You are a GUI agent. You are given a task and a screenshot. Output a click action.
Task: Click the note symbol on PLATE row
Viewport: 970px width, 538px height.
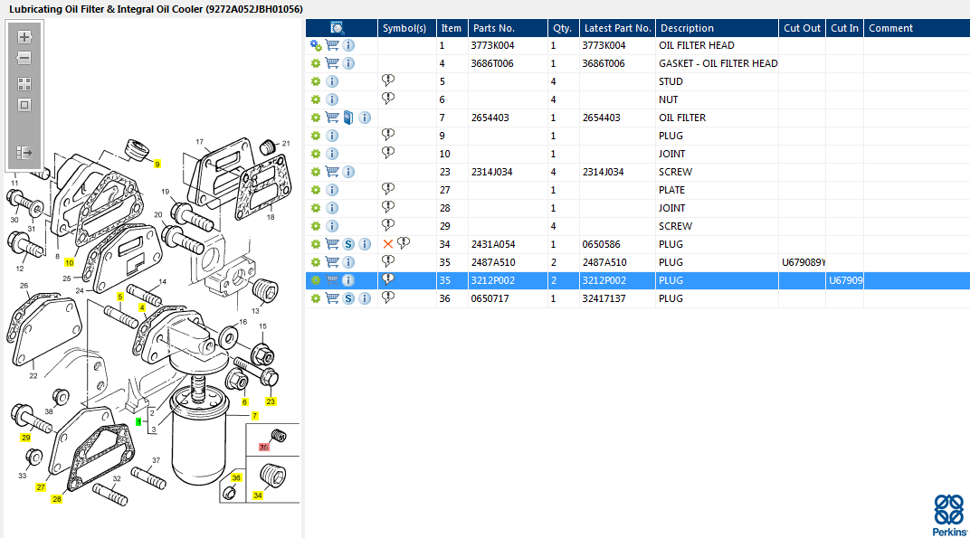(x=388, y=189)
